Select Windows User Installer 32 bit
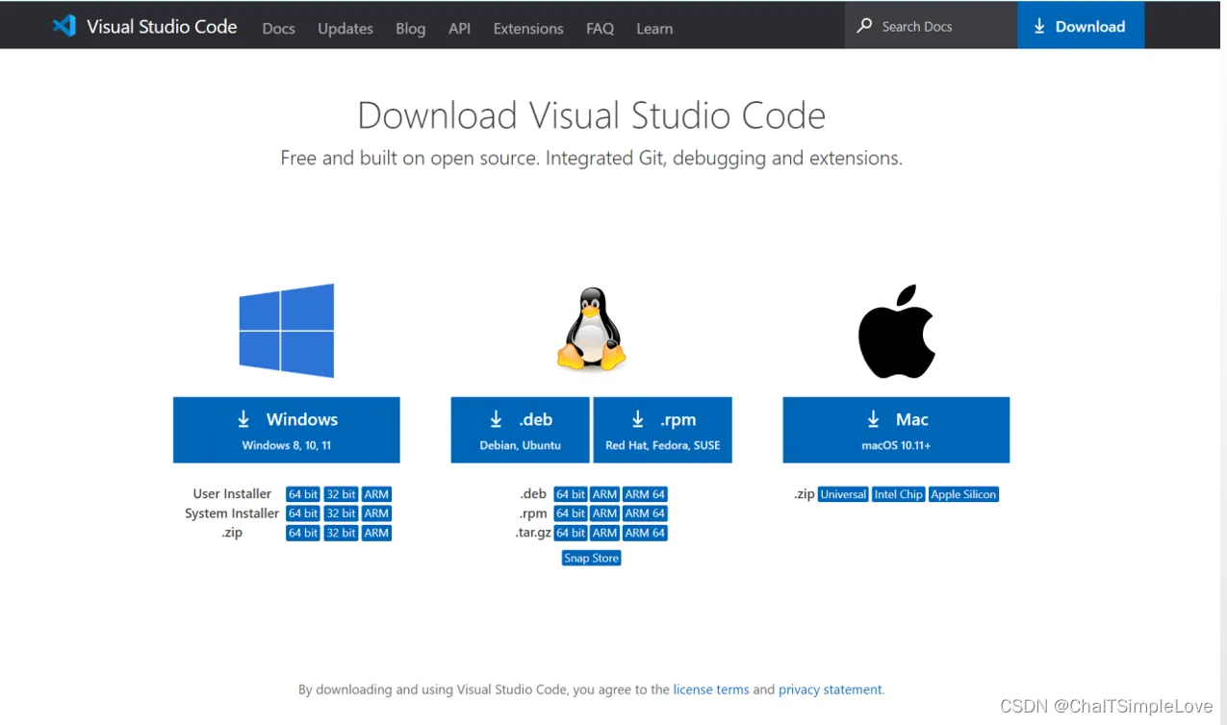Viewport: 1227px width, 725px height. pos(341,494)
